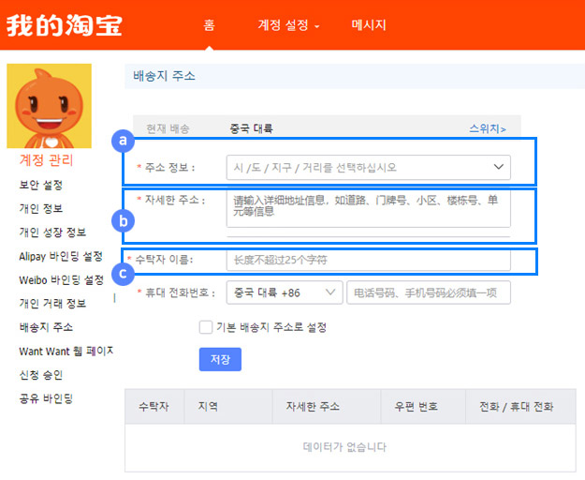This screenshot has height=480, width=585.
Task: Select Weibo 바인딩 설정 in sidebar
Action: point(61,280)
